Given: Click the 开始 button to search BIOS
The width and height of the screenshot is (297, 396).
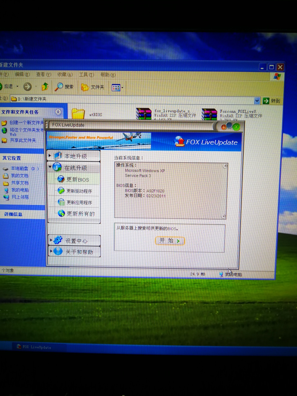Looking at the screenshot, I should (170, 241).
